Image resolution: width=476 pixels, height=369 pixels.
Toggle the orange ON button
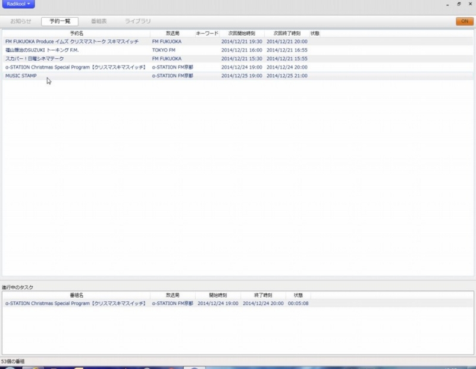[x=465, y=21]
